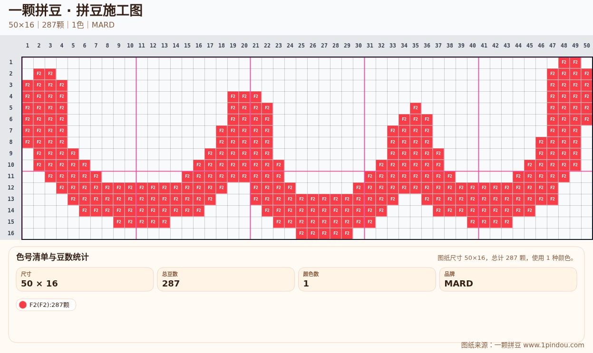Click F2 bead at row 12, column 30
Viewport: 593px width, 353px height.
pyautogui.click(x=359, y=188)
